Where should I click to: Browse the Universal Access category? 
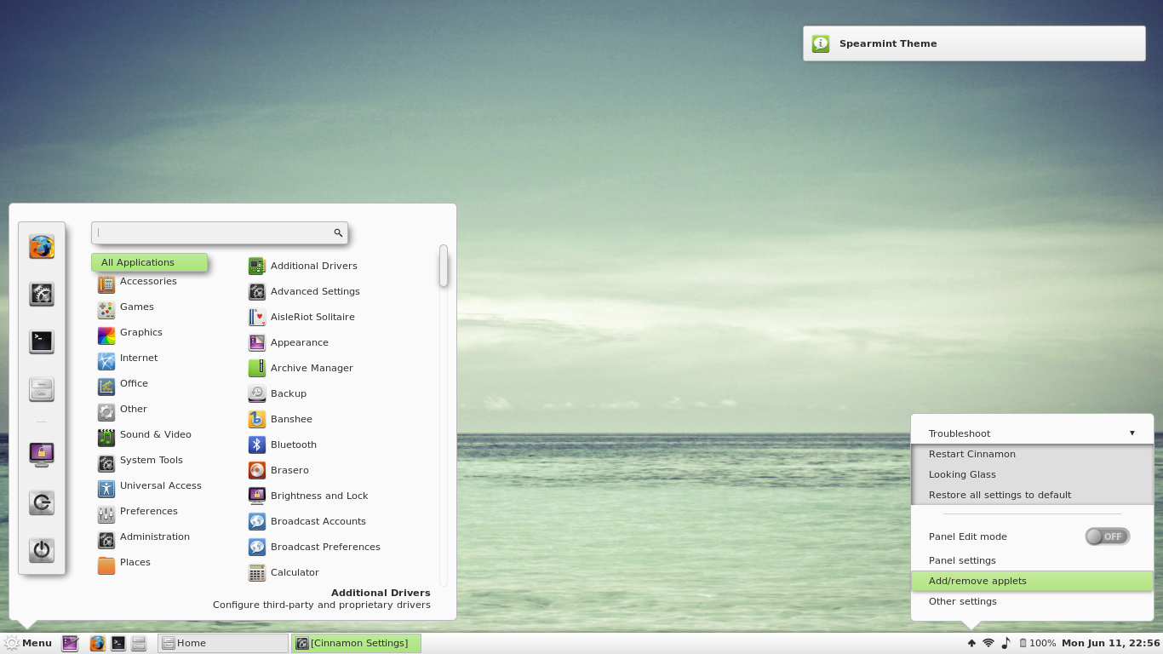[149, 486]
